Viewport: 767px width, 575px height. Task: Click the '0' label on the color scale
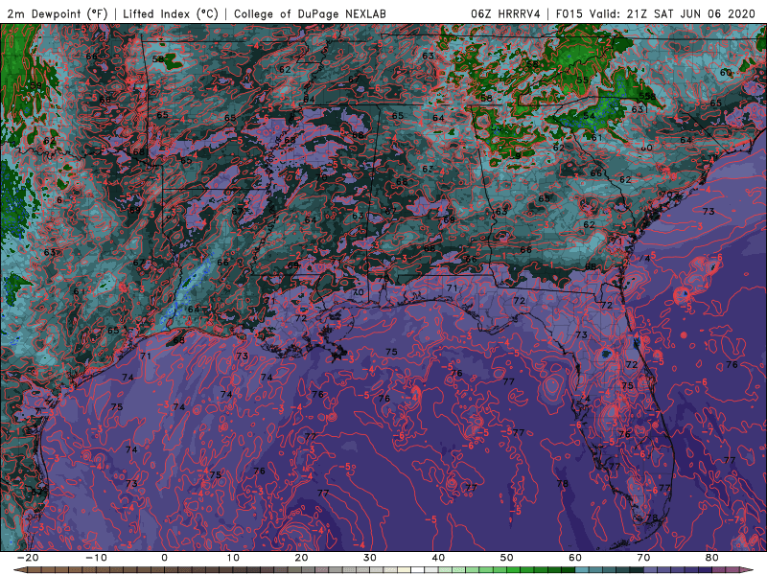point(164,558)
